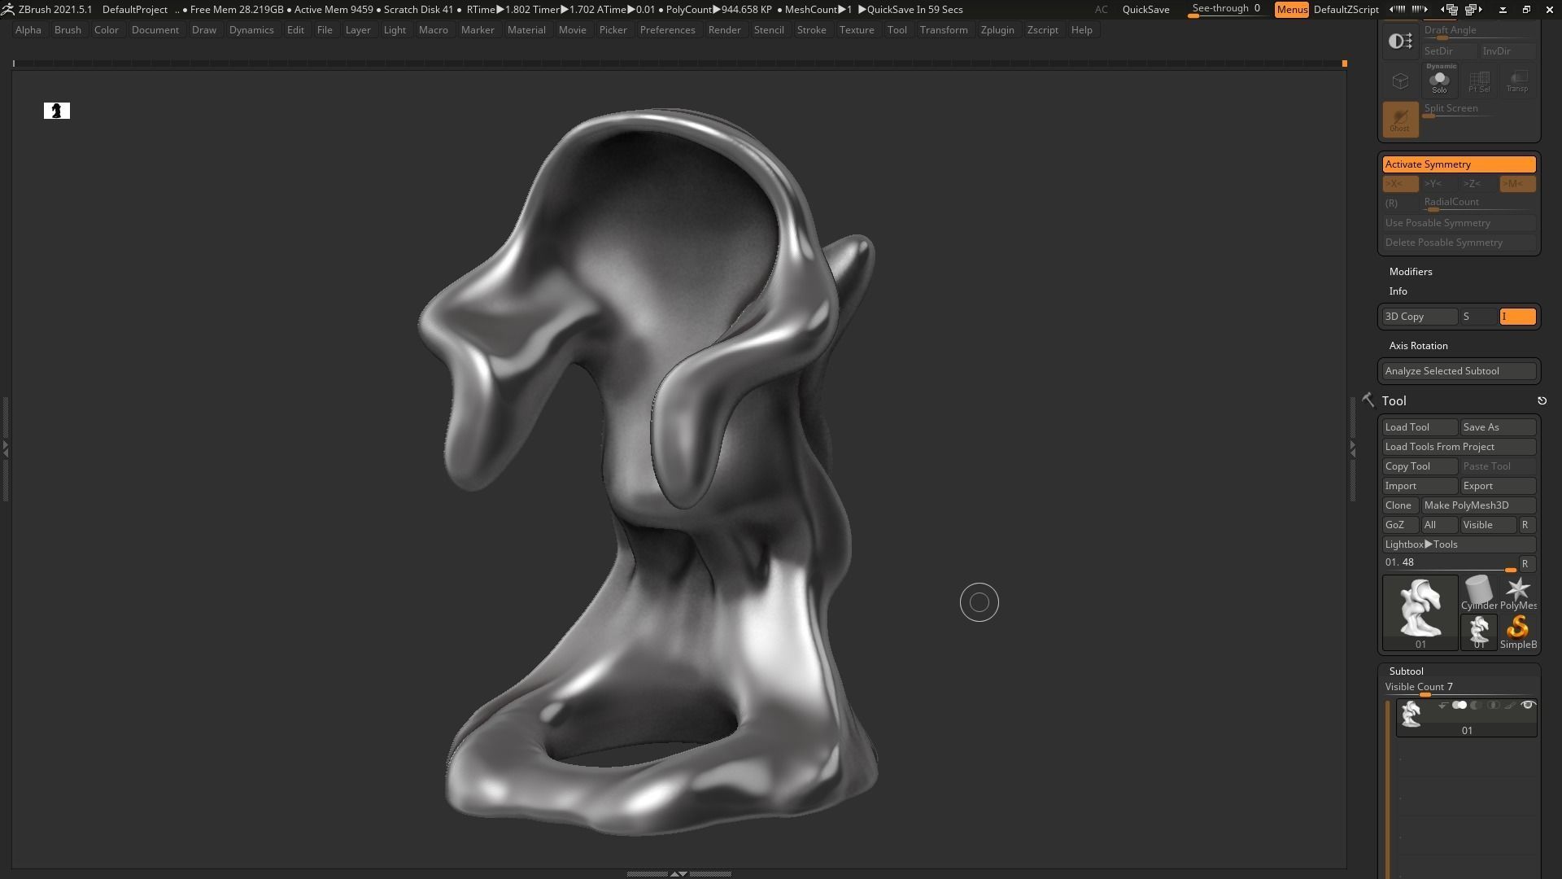Select the PolyMesh star tool

coord(1518,593)
